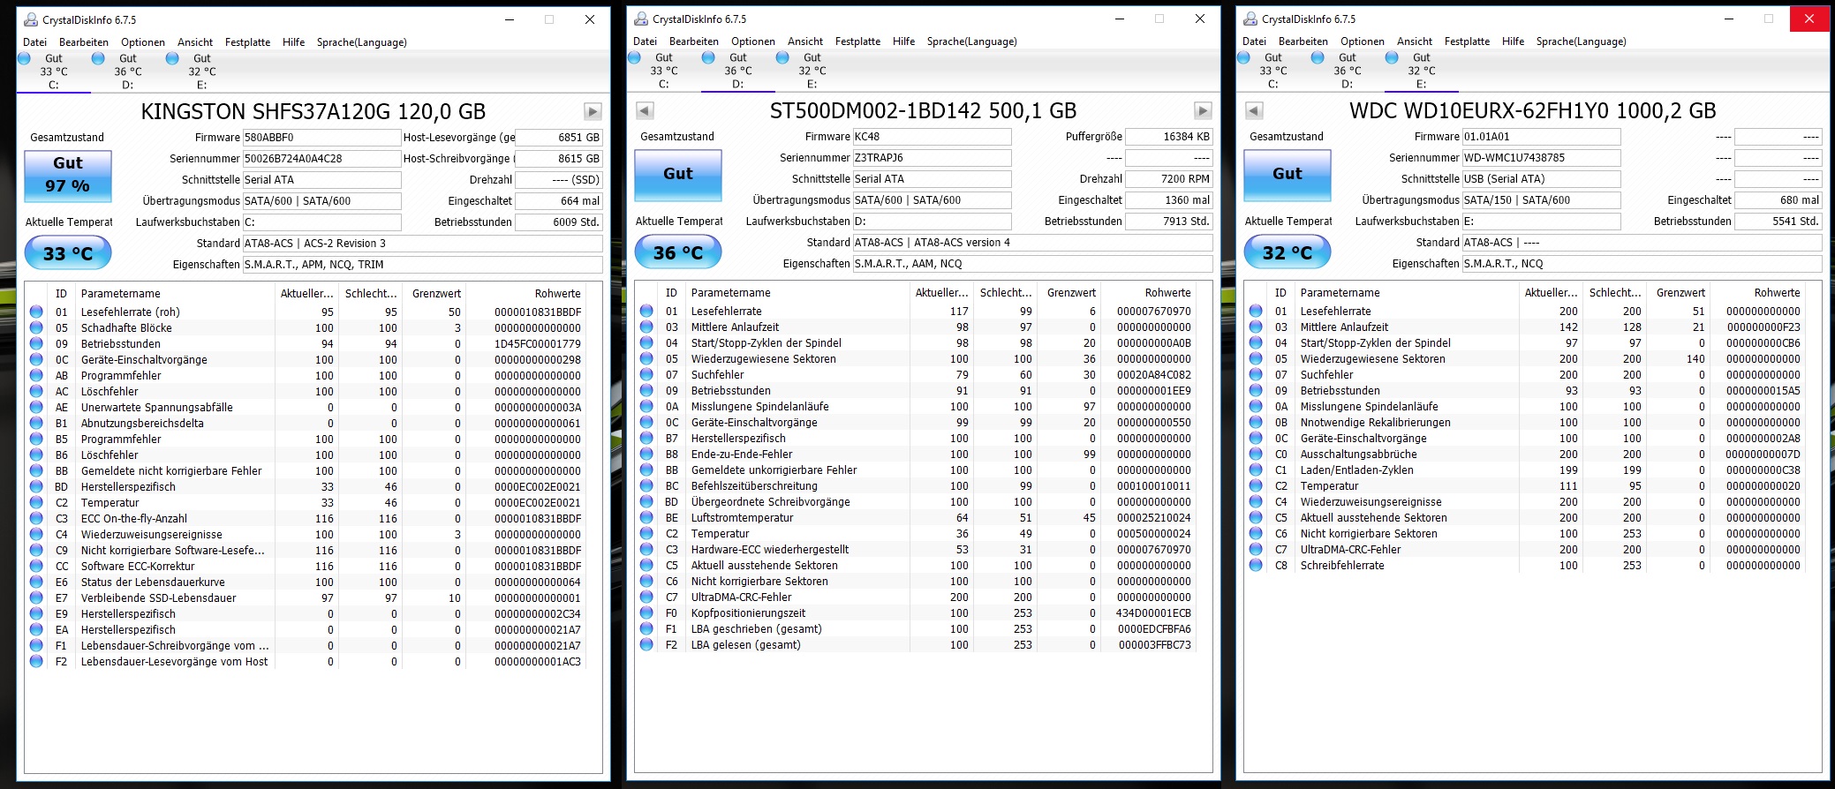Click Wiederzugewiesene Sektoren row in WDC window
The width and height of the screenshot is (1835, 789).
1526,359
